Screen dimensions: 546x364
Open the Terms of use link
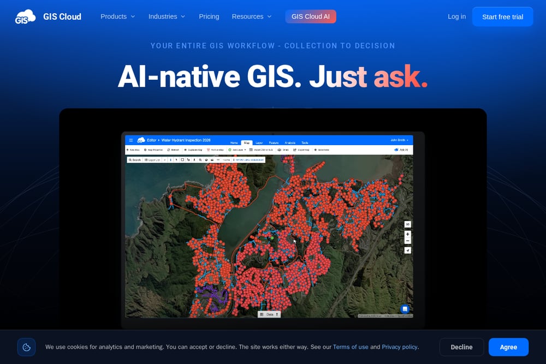(x=351, y=347)
